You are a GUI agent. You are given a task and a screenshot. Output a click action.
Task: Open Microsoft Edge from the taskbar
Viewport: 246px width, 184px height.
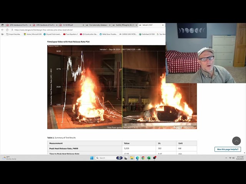(138, 158)
